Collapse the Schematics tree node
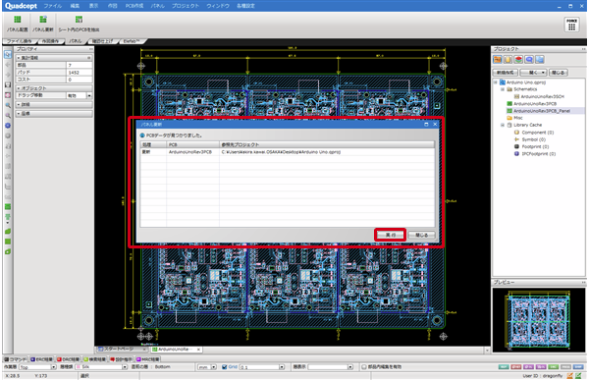 click(503, 89)
